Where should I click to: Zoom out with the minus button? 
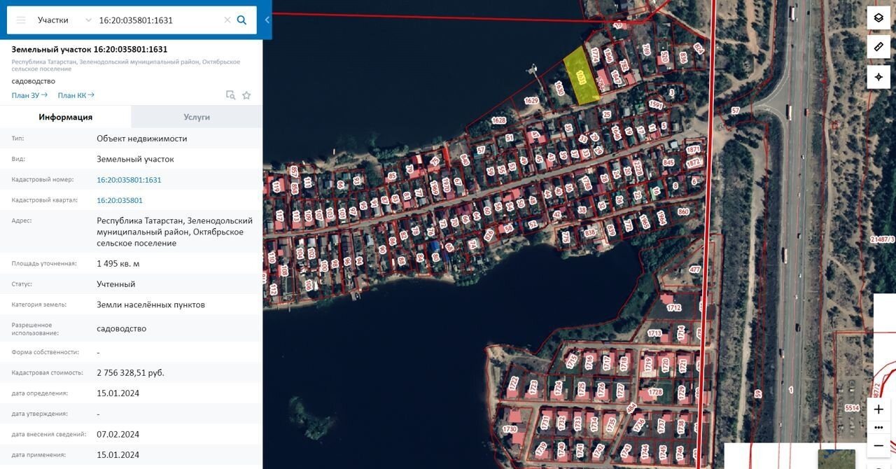tap(878, 445)
